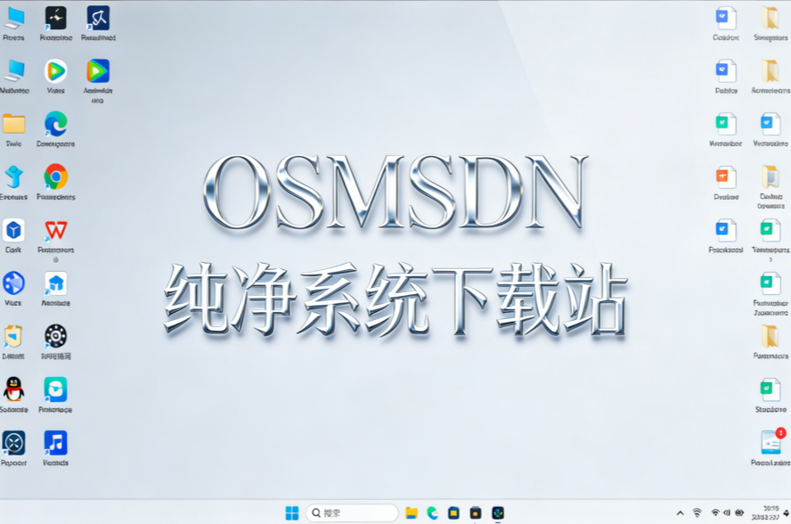Open the Windows Start menu
The height and width of the screenshot is (524, 791).
point(292,513)
